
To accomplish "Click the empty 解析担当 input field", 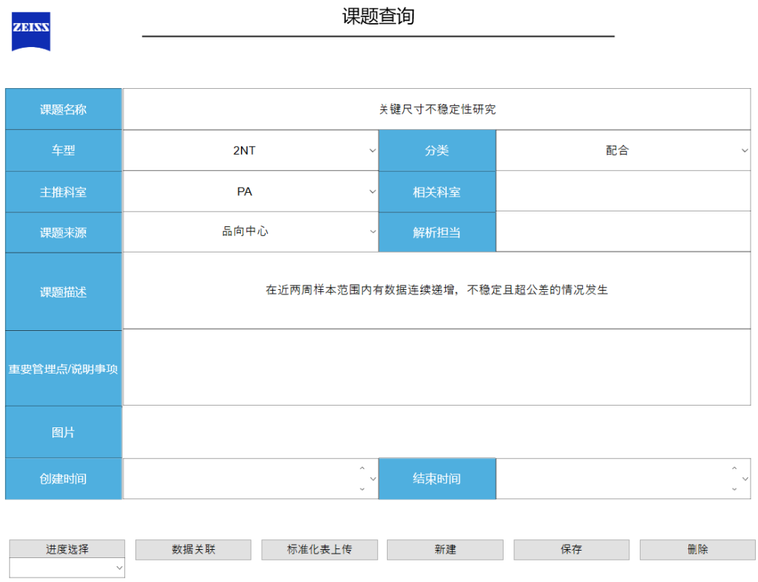I will click(623, 232).
